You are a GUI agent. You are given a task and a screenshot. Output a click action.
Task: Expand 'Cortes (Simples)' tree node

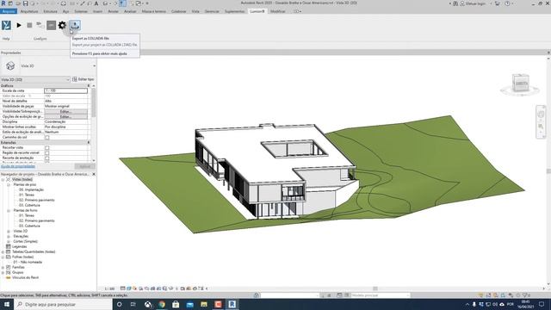coord(9,241)
